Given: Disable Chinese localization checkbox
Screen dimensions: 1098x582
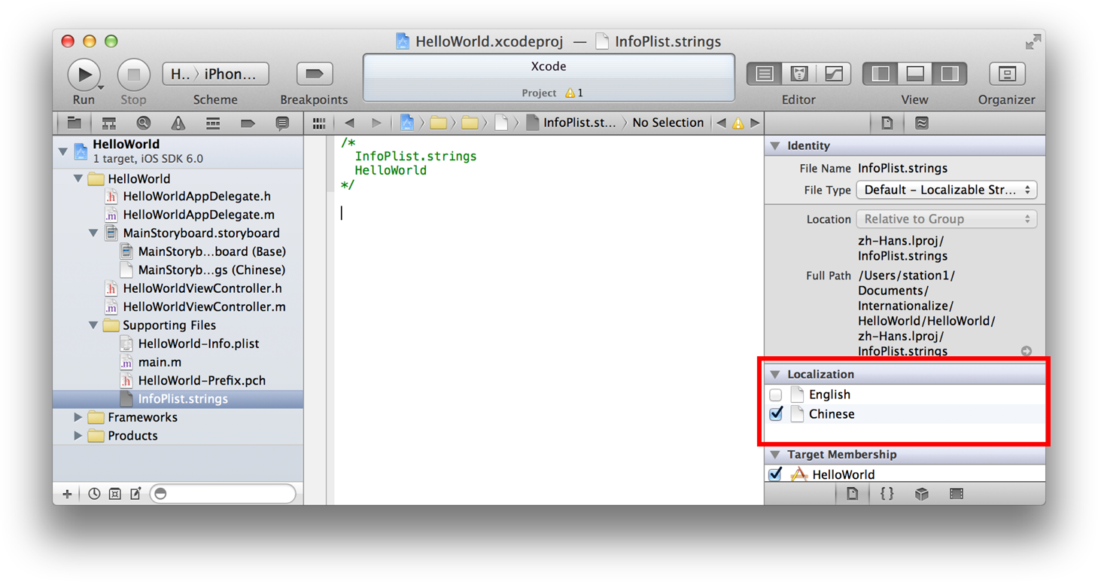Looking at the screenshot, I should (776, 414).
